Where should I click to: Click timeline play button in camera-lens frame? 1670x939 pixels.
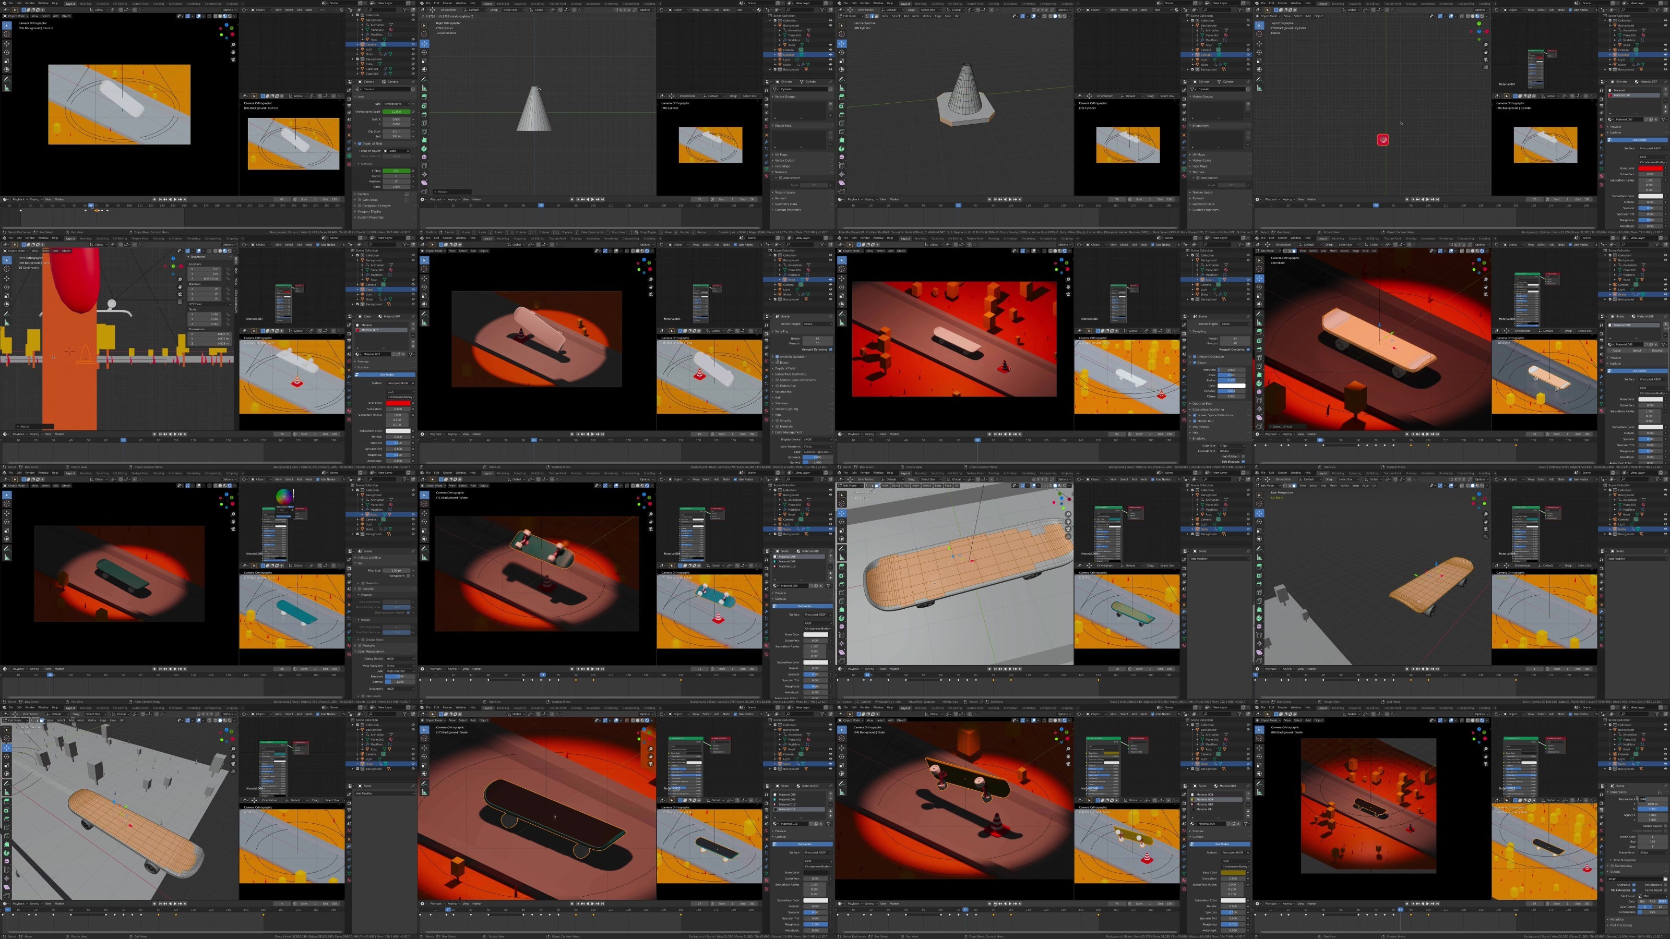click(x=175, y=200)
